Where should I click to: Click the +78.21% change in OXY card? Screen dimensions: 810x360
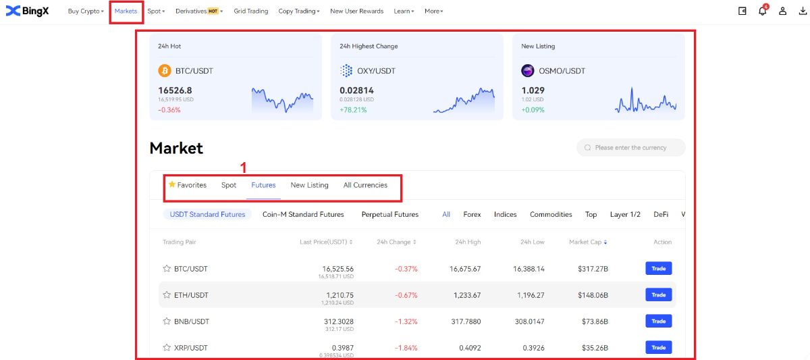pyautogui.click(x=353, y=109)
